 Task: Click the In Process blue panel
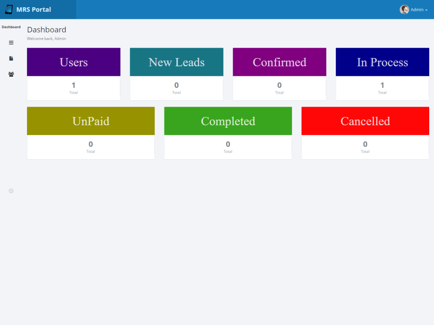click(x=382, y=62)
